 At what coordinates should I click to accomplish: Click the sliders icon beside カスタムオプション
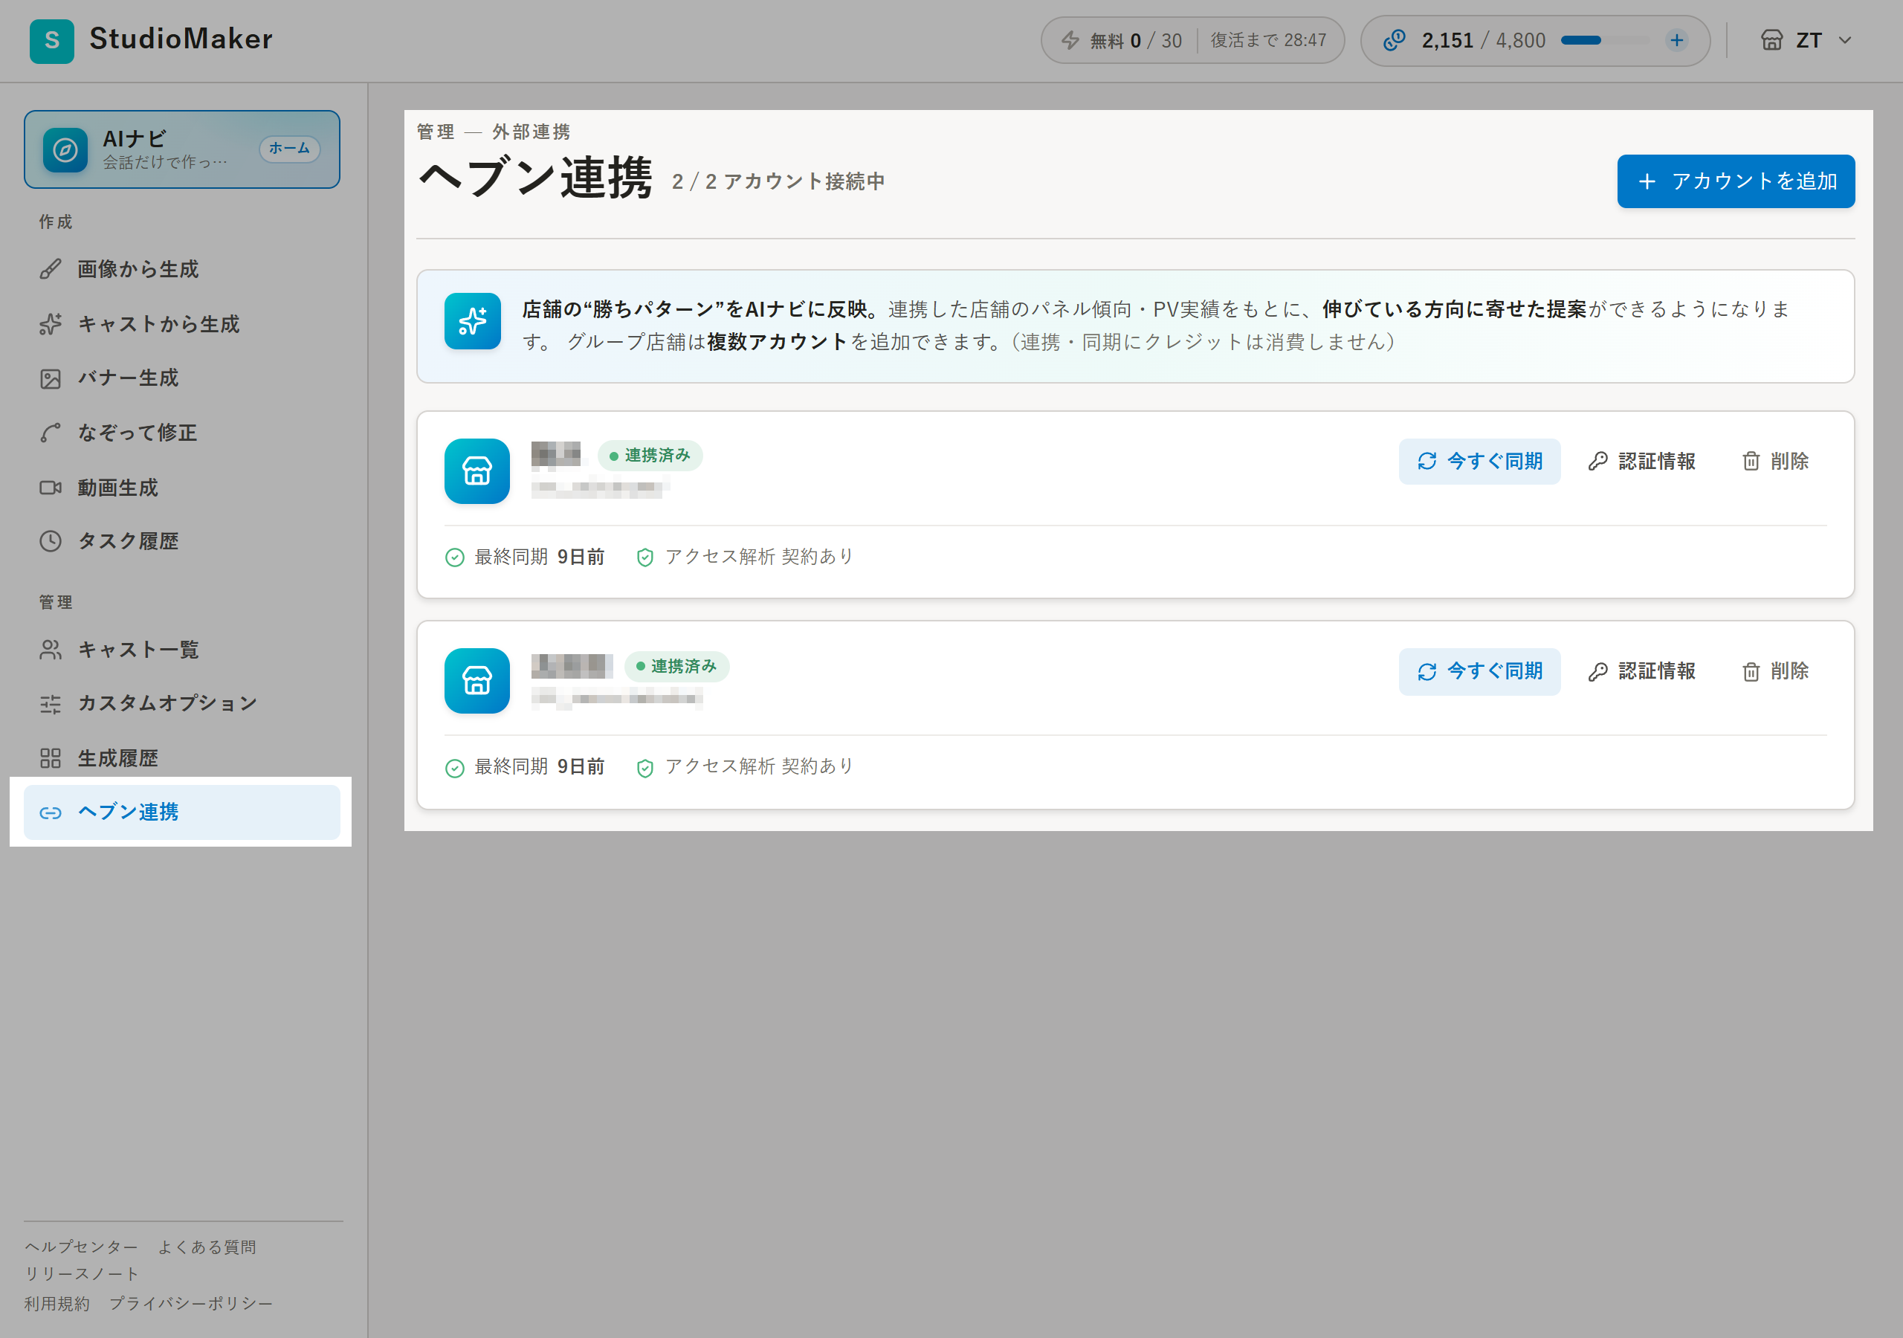pyautogui.click(x=51, y=704)
